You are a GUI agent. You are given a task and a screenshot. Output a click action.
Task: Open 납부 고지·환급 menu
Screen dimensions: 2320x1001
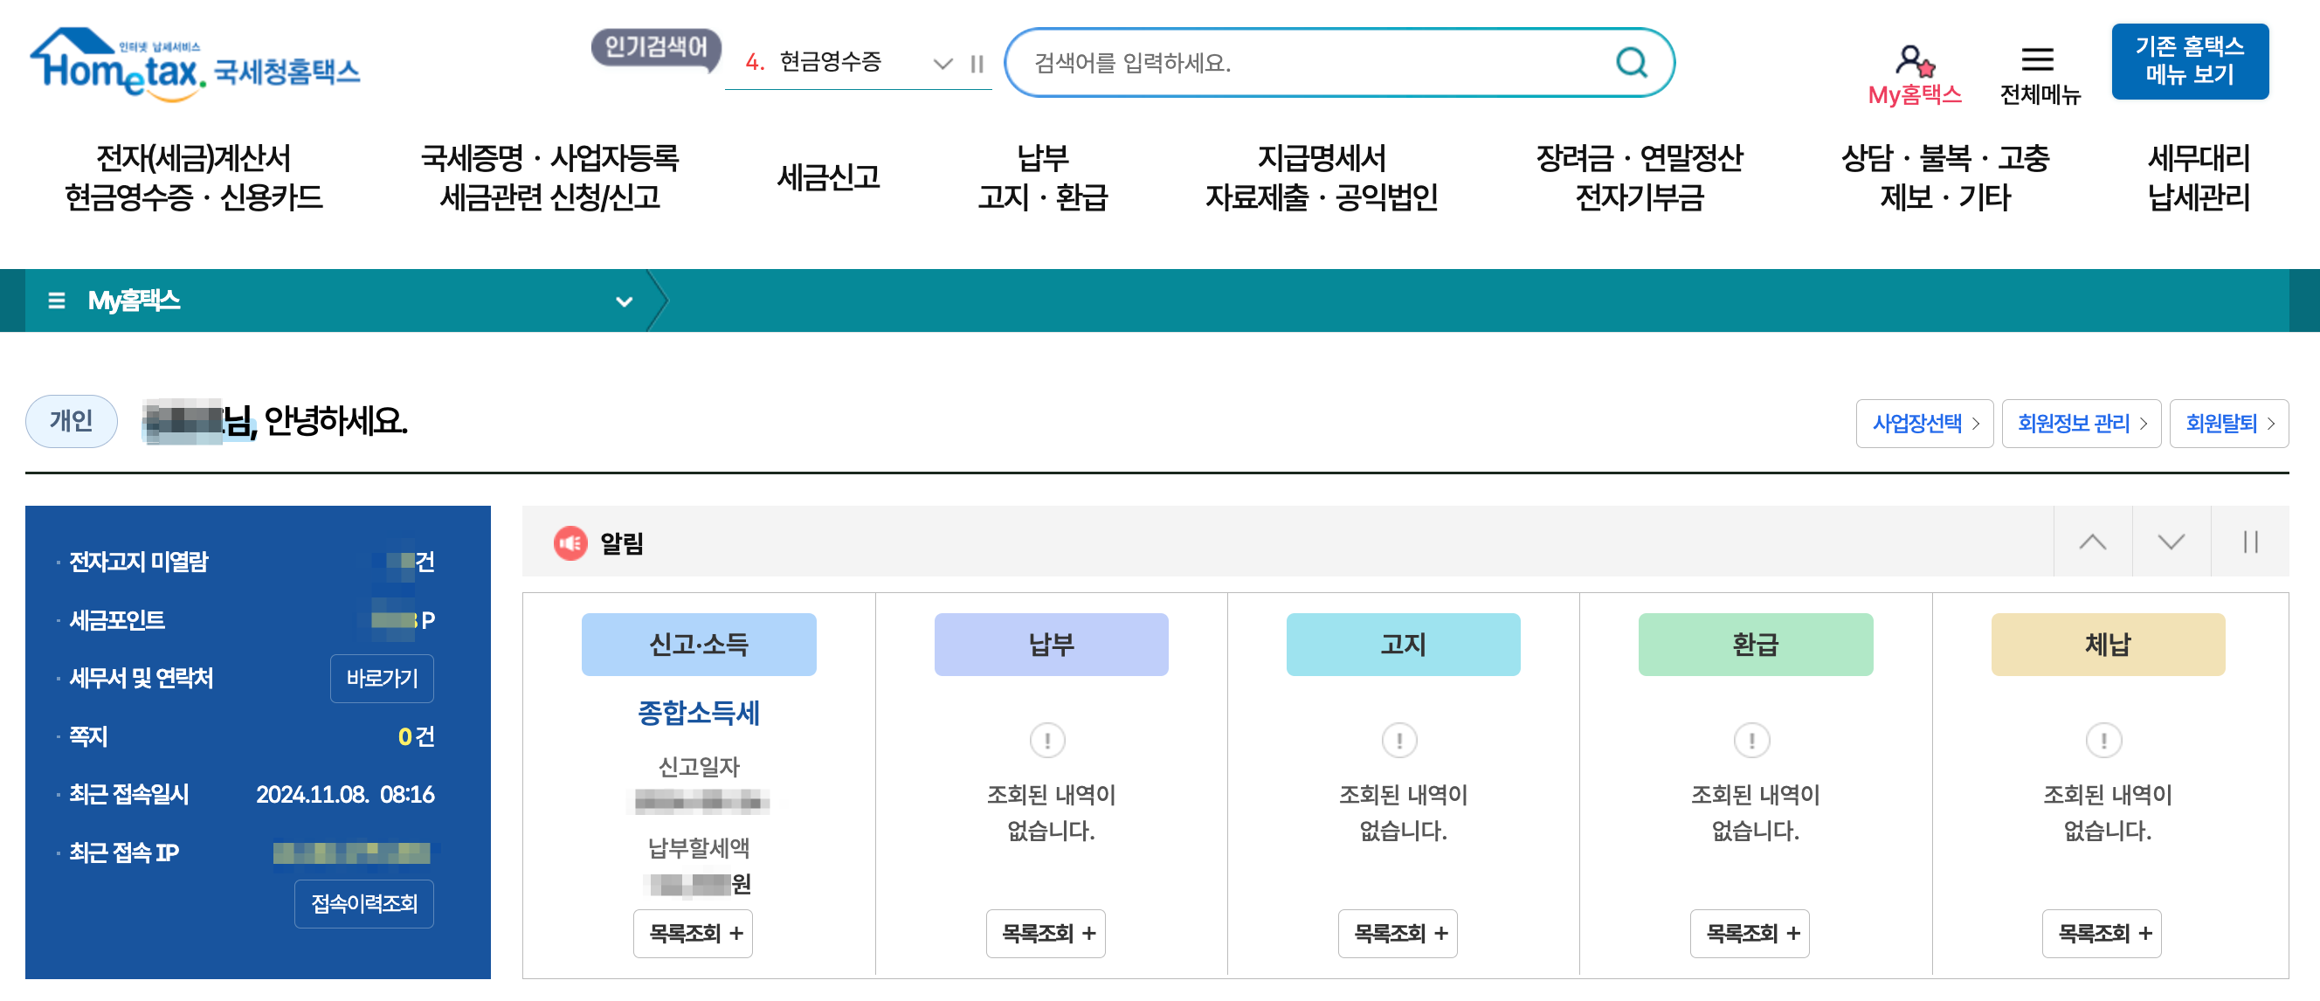coord(1043,177)
